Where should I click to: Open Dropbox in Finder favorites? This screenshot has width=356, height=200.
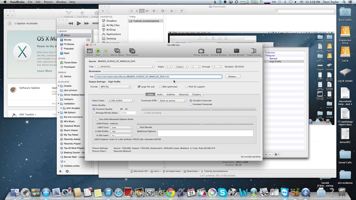coord(111,21)
